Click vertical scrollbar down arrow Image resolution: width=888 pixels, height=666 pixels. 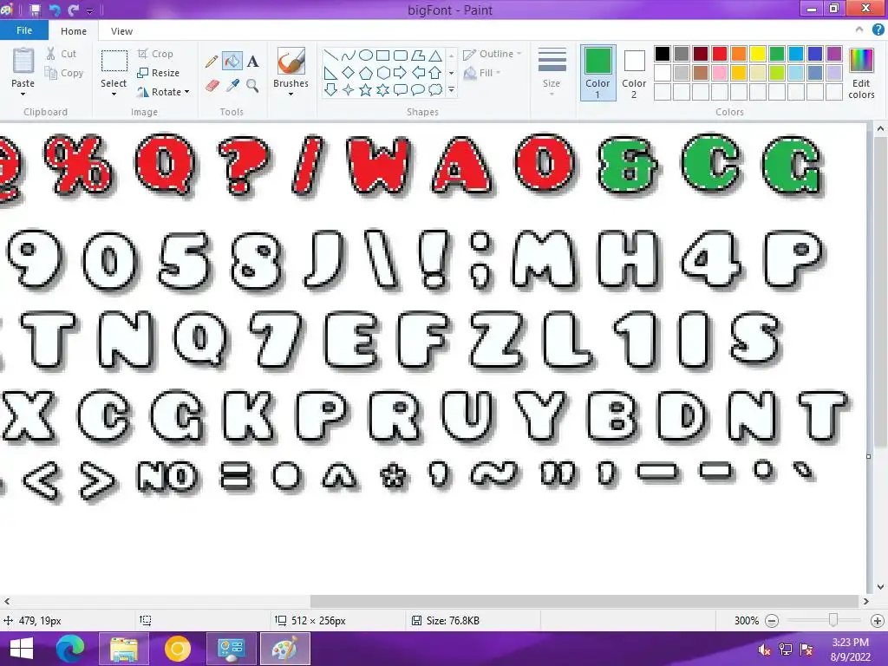tap(880, 587)
